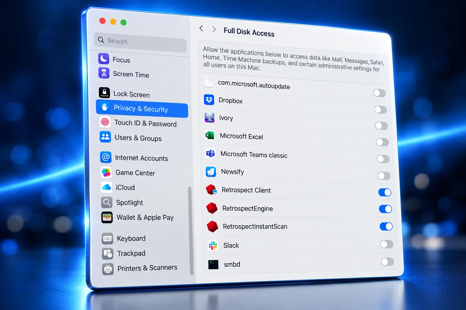Image resolution: width=466 pixels, height=310 pixels.
Task: Select Trackpad label in sidebar
Action: click(131, 253)
